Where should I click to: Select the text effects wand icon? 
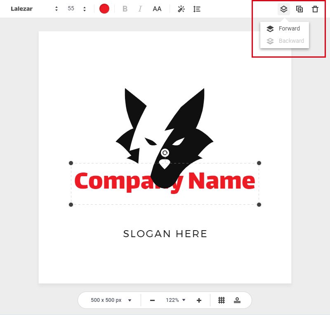pos(181,9)
